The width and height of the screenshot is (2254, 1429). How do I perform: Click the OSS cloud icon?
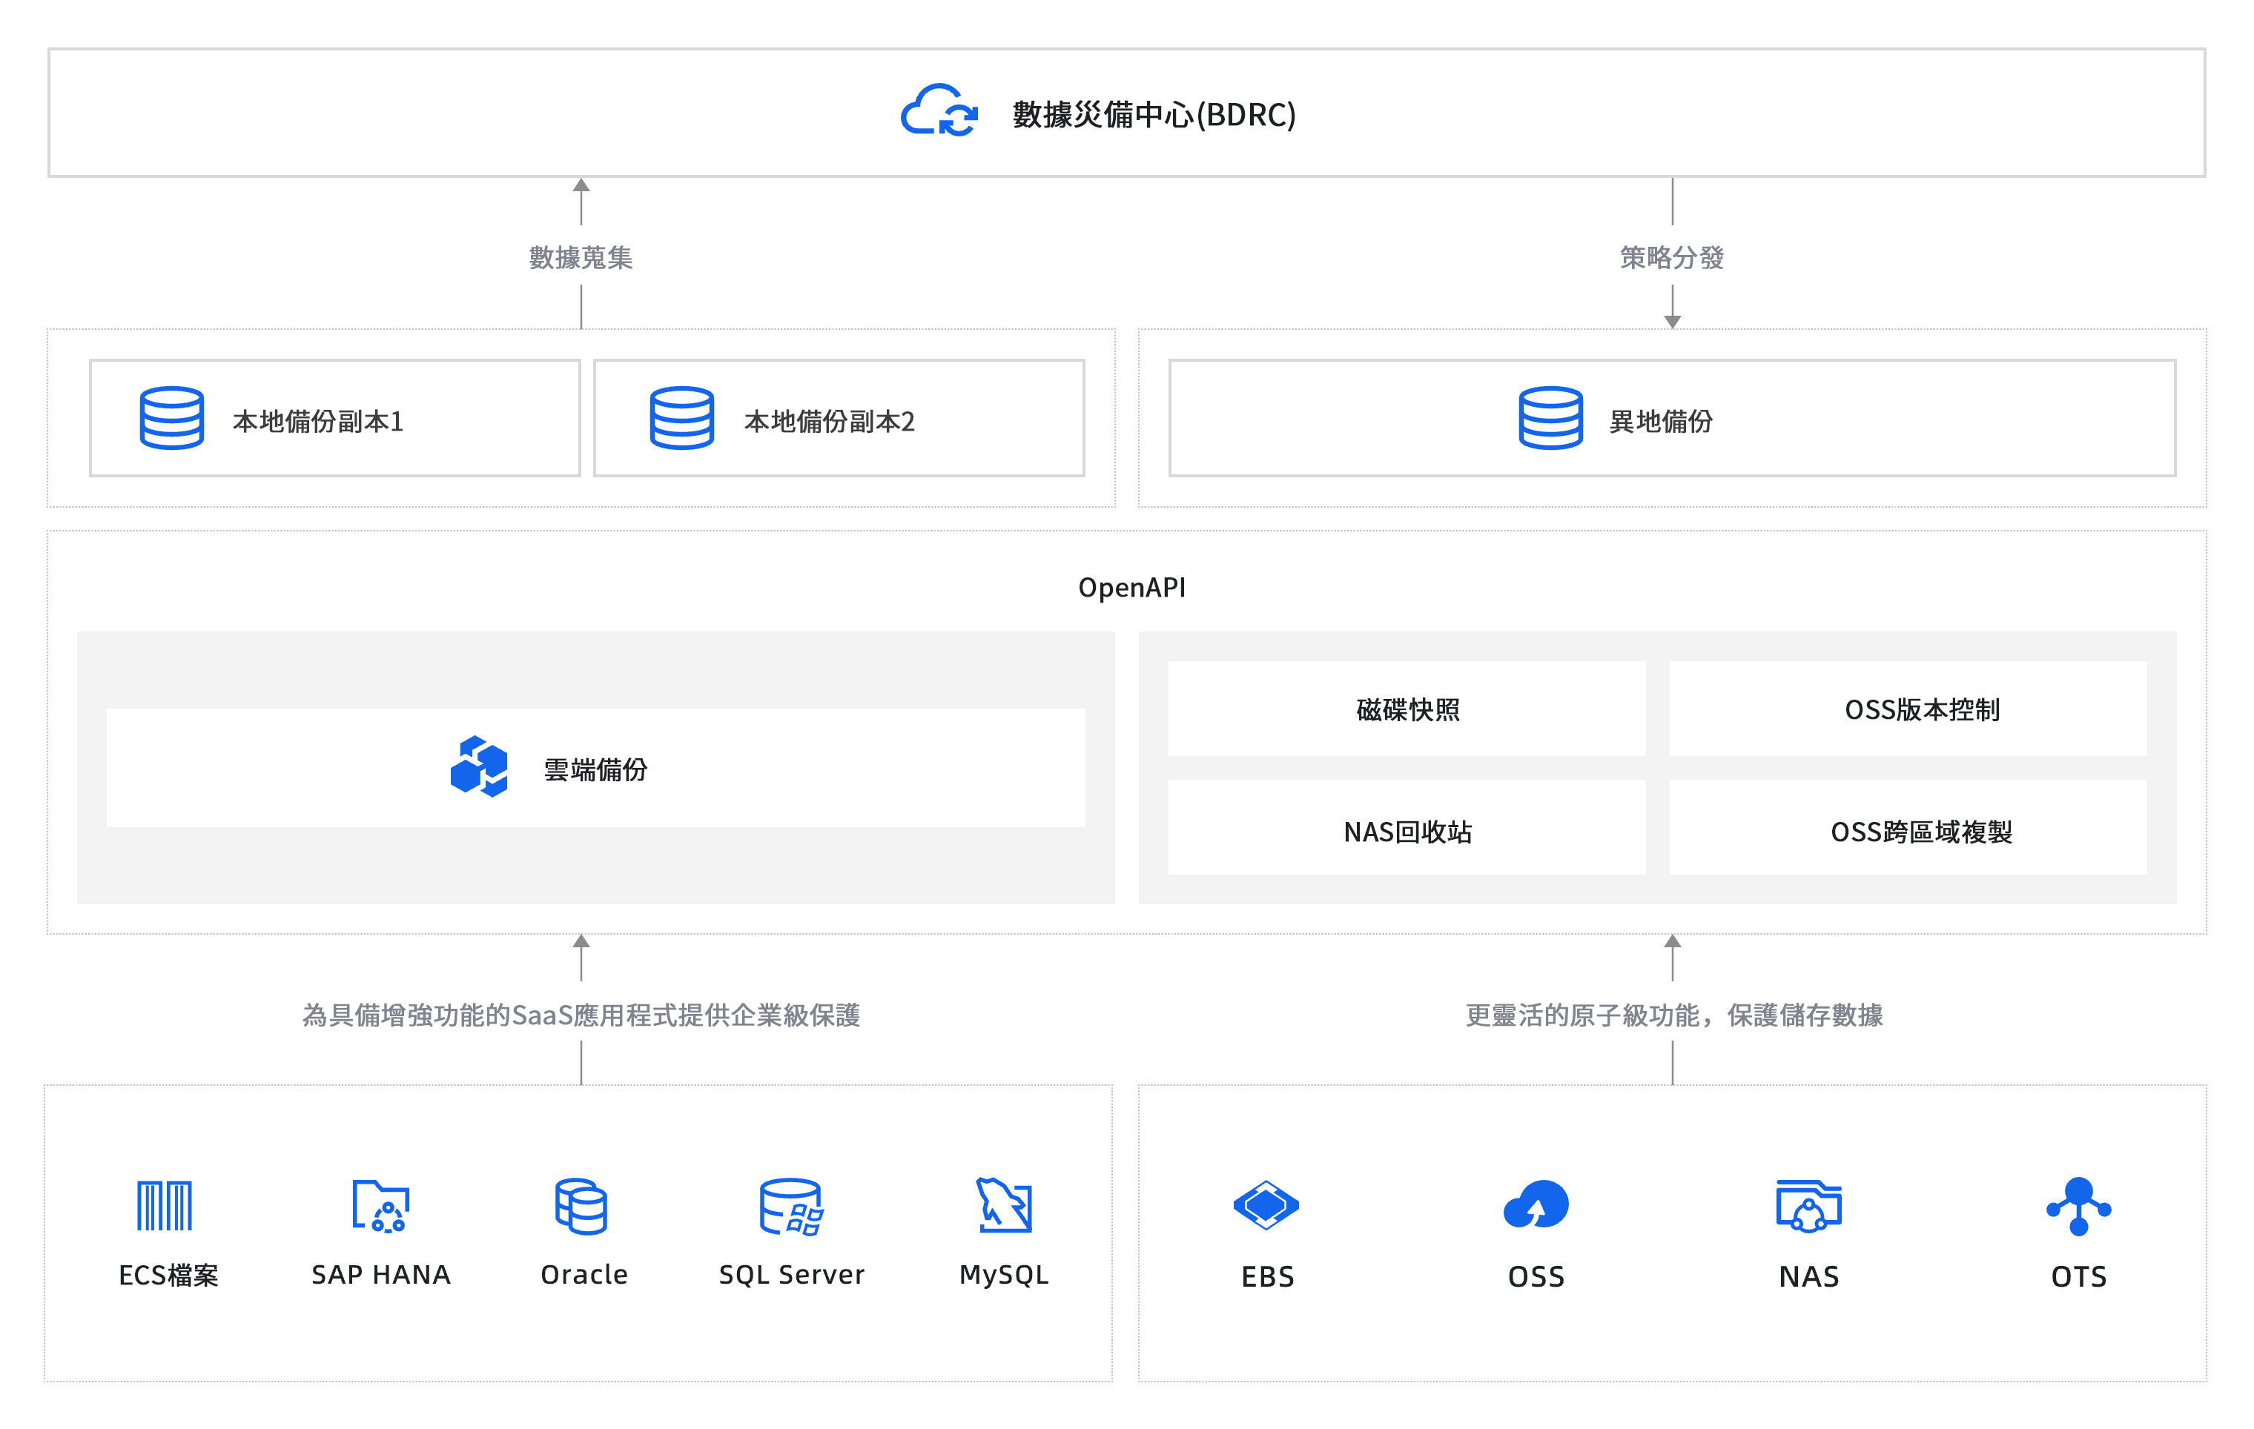pyautogui.click(x=1535, y=1205)
